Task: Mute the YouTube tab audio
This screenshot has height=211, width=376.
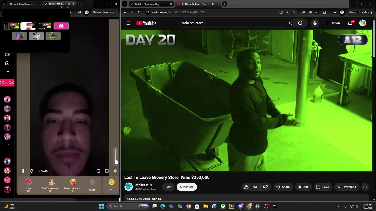Action: 213,4
